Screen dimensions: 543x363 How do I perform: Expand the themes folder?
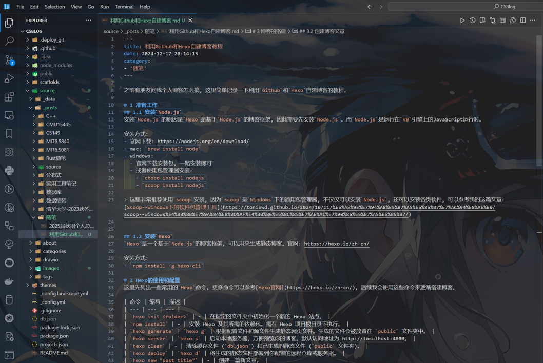pyautogui.click(x=27, y=285)
